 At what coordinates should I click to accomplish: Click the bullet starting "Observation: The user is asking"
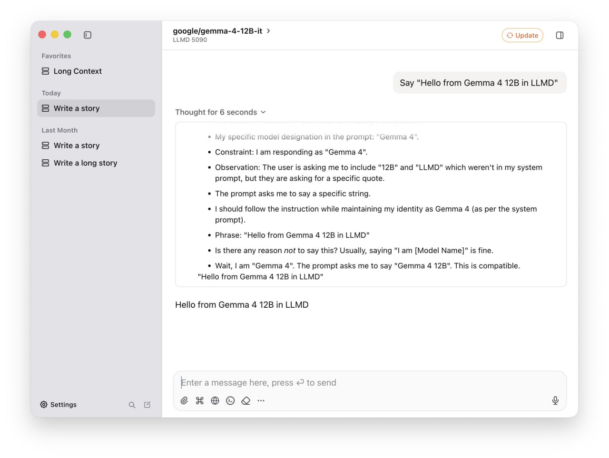[x=379, y=173]
